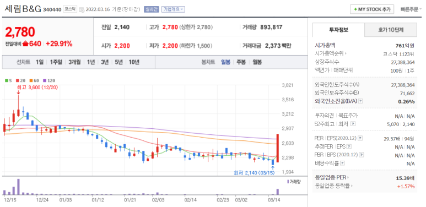Click the 3,821 price axis label
Image resolution: width=426 pixels, height=207 pixels.
coord(288,85)
